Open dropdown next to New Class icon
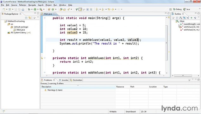 (56, 9)
